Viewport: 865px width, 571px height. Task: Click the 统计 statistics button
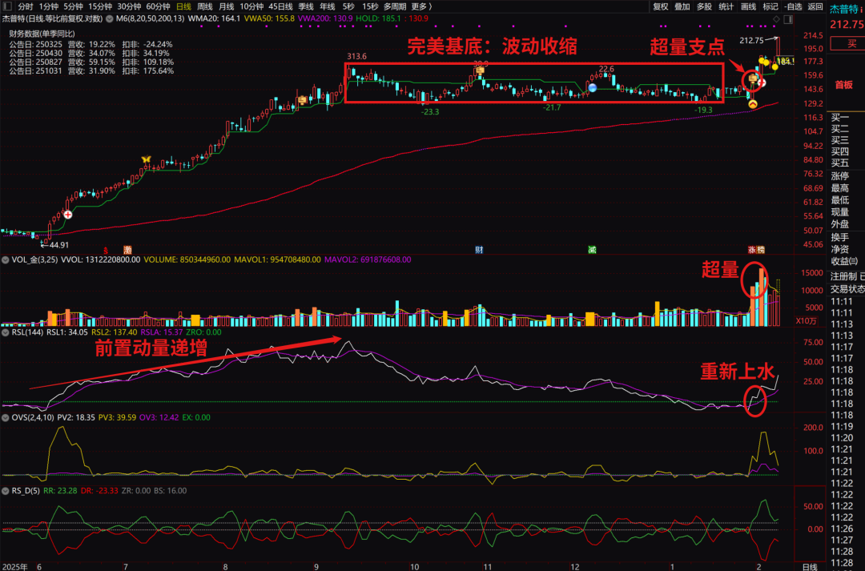[x=726, y=6]
